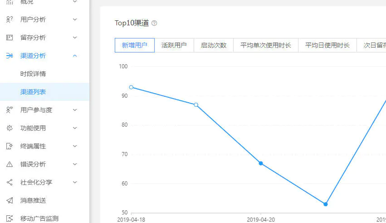Viewport: 386px width, 223px height.
Task: Switch to the 启动次数 tab
Action: coord(214,45)
